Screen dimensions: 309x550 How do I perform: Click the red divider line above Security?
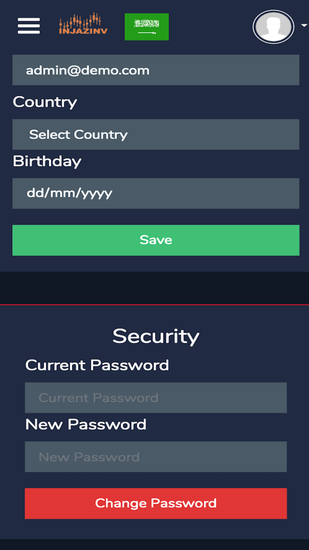coord(154,305)
